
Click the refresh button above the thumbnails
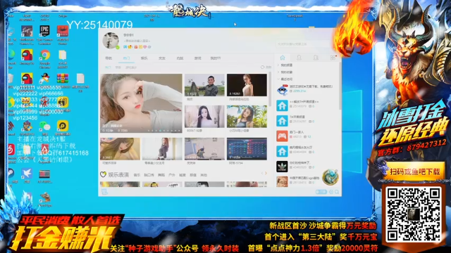point(266,67)
